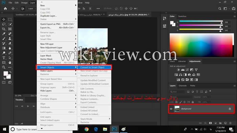The width and height of the screenshot is (237, 133).
Task: Select the Eraser tool
Action: [10, 44]
